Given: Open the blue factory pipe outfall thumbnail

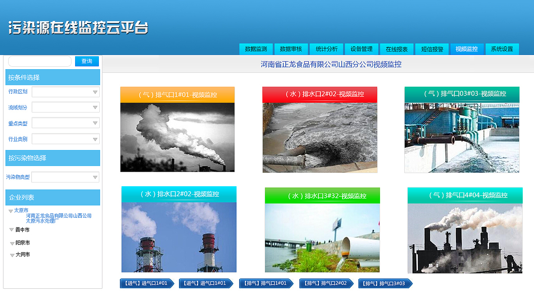Looking at the screenshot, I should (462, 137).
